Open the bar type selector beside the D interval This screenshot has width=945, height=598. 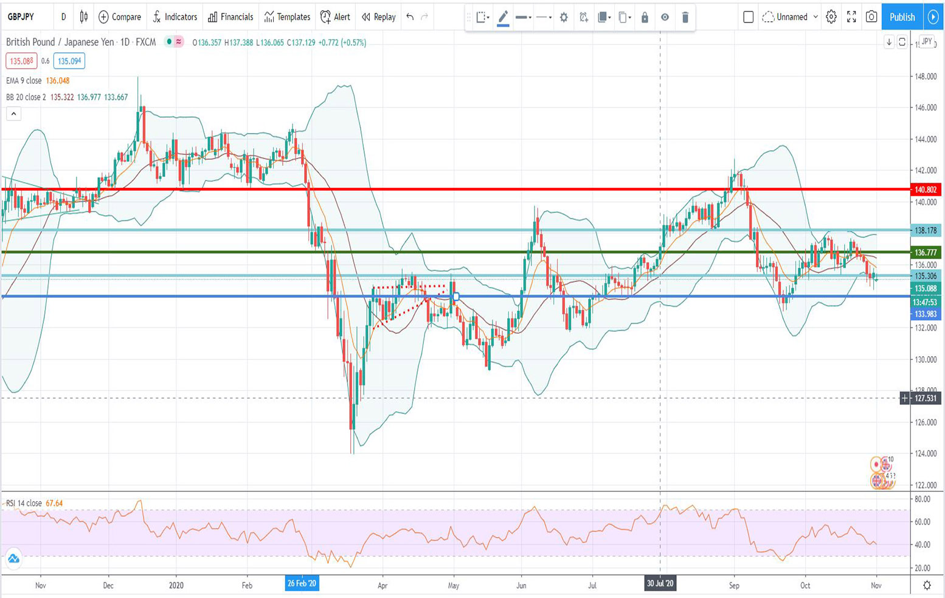tap(83, 17)
